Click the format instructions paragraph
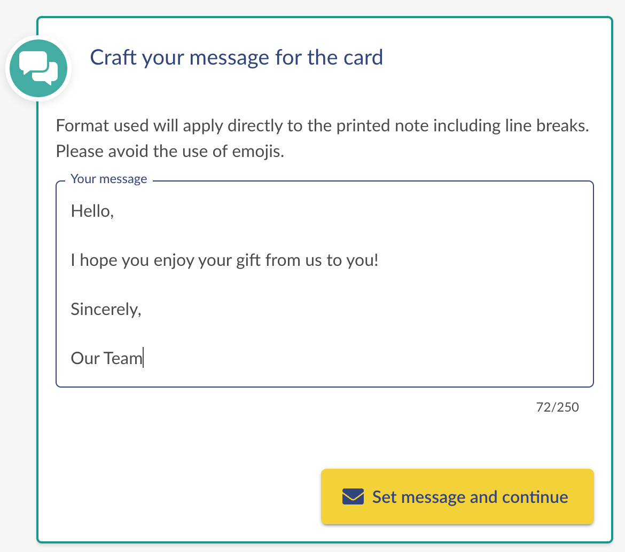Image resolution: width=625 pixels, height=552 pixels. pyautogui.click(x=322, y=138)
